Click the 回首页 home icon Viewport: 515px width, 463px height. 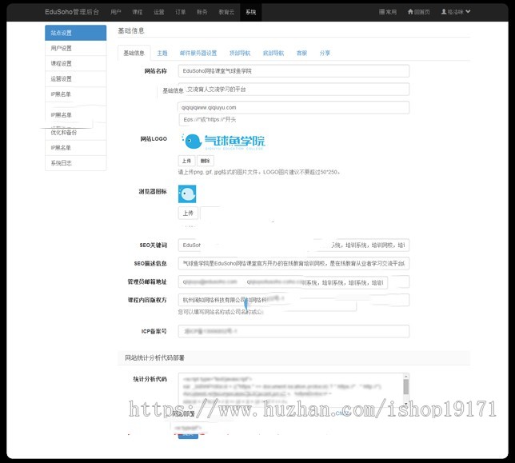point(410,12)
